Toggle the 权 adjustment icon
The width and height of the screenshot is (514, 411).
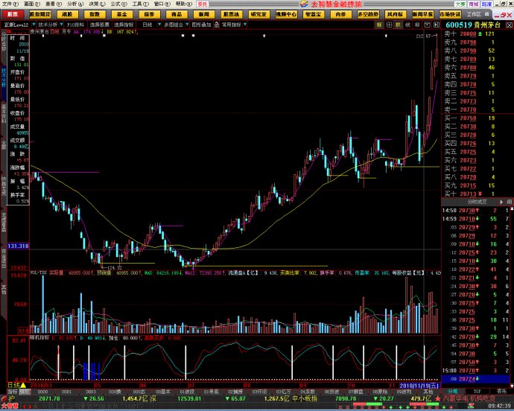399,25
